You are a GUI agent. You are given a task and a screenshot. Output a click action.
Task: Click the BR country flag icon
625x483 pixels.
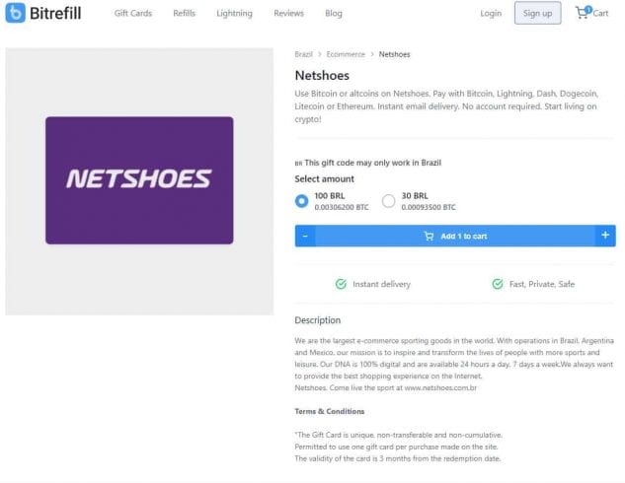point(298,163)
